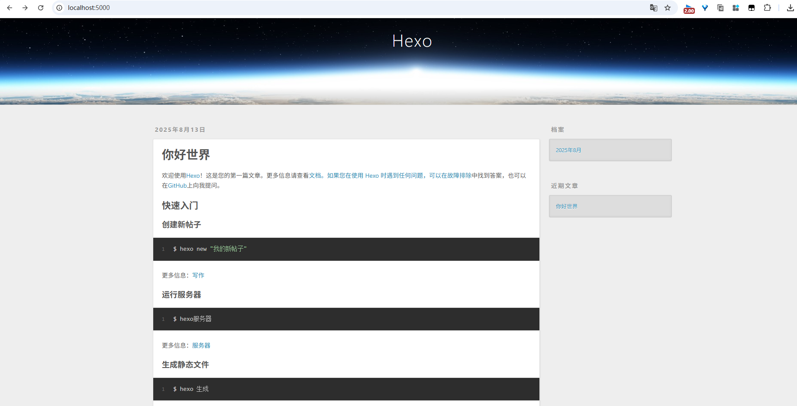Click the 快速入门 heading
The height and width of the screenshot is (406, 797).
(x=180, y=205)
